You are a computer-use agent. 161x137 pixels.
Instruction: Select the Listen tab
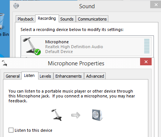coord(30,75)
